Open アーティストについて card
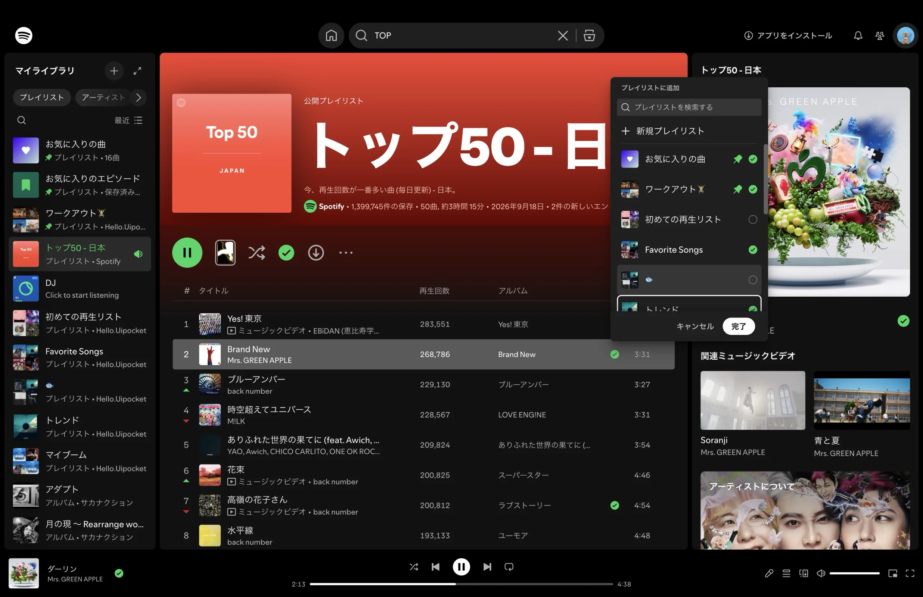The image size is (923, 597). [x=805, y=510]
